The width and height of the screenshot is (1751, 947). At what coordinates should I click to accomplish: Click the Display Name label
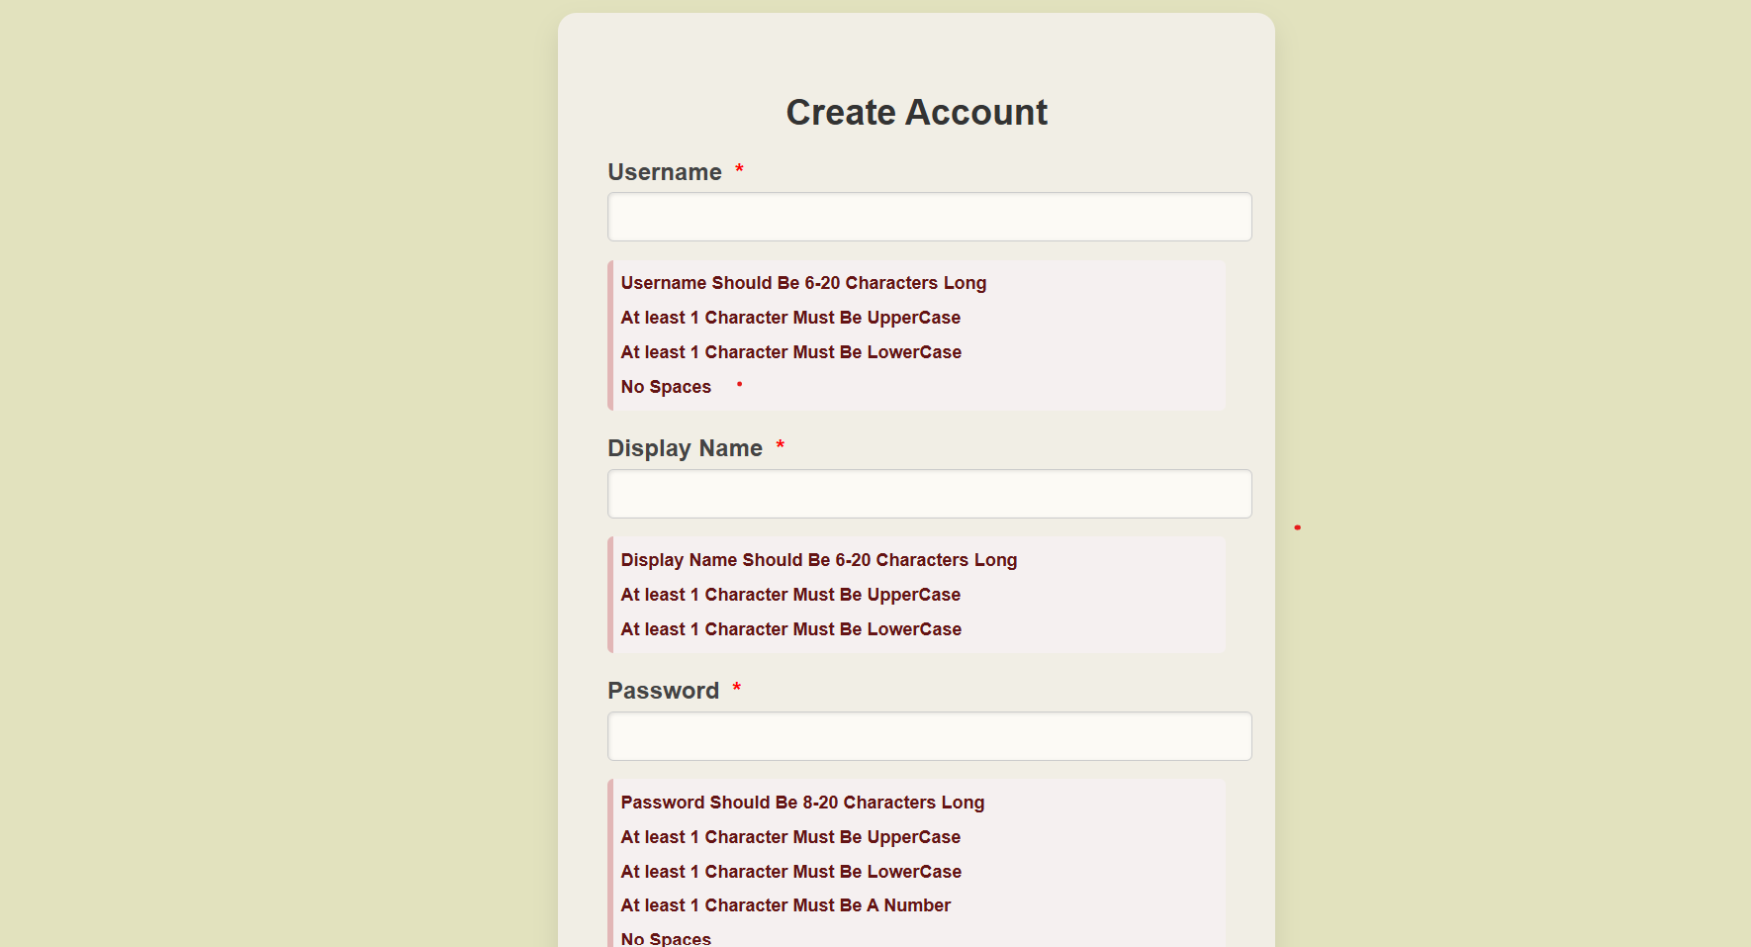pos(685,447)
